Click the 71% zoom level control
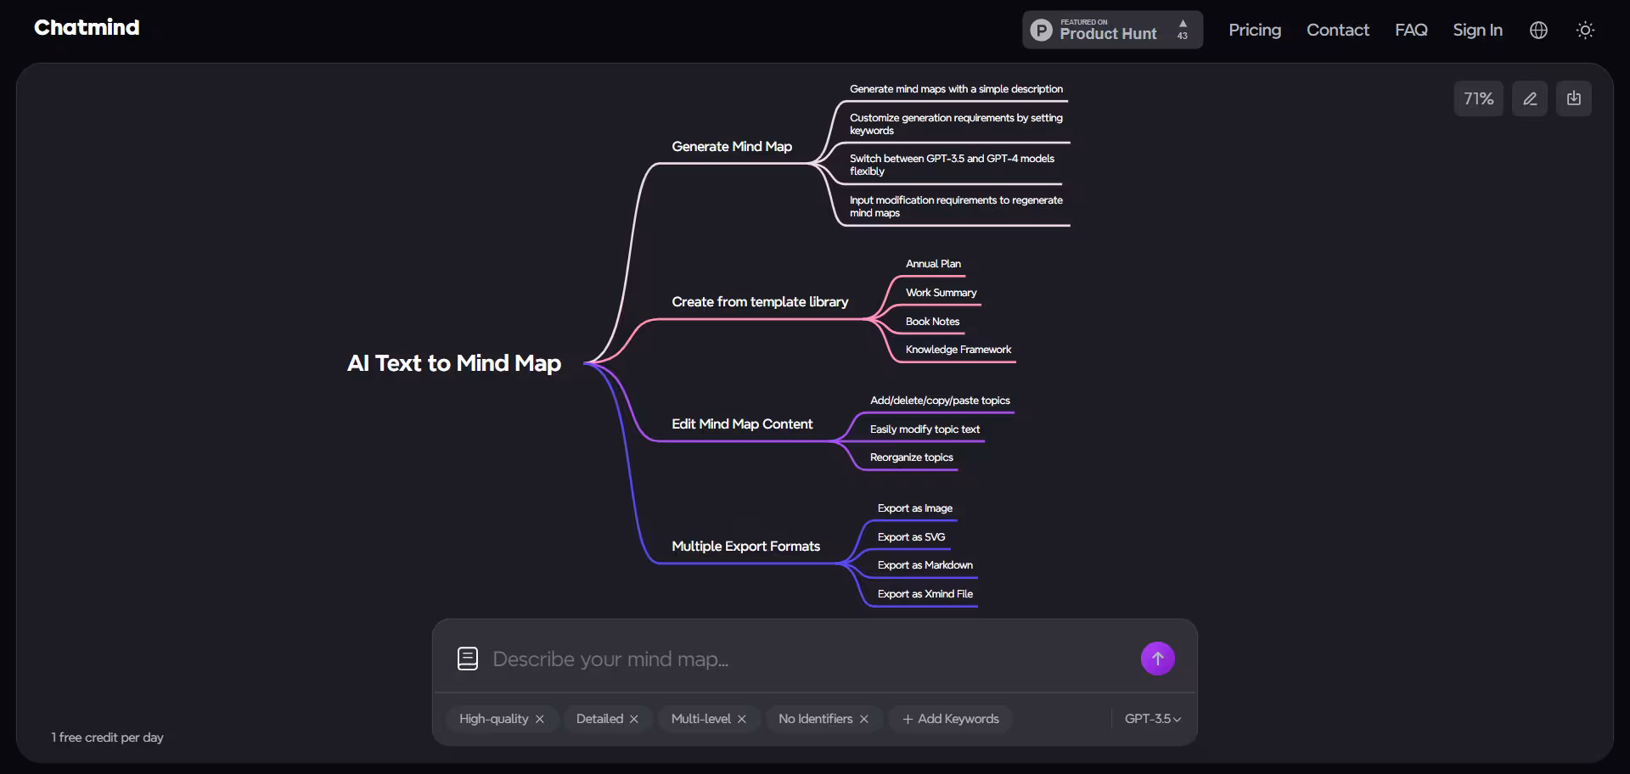The image size is (1630, 774). (1478, 99)
